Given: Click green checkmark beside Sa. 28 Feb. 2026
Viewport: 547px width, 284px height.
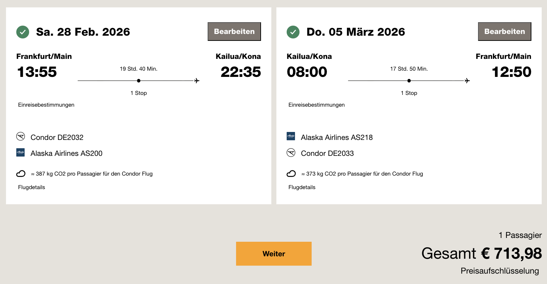Looking at the screenshot, I should pyautogui.click(x=23, y=32).
